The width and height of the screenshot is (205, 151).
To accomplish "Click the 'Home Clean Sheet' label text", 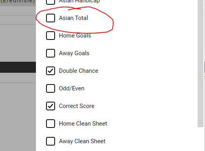I will point(83,124).
